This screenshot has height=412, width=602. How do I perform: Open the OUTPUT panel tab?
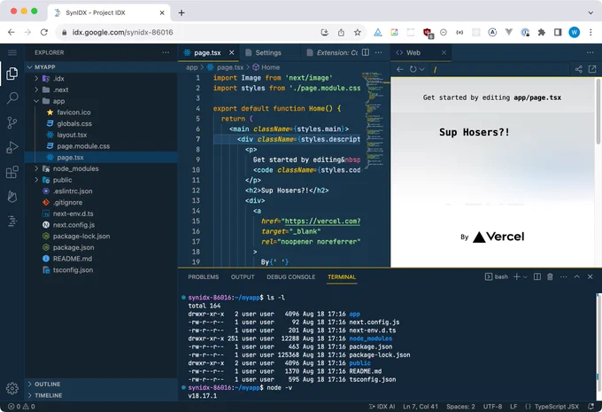click(243, 276)
